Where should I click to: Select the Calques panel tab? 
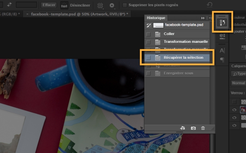point(239,66)
